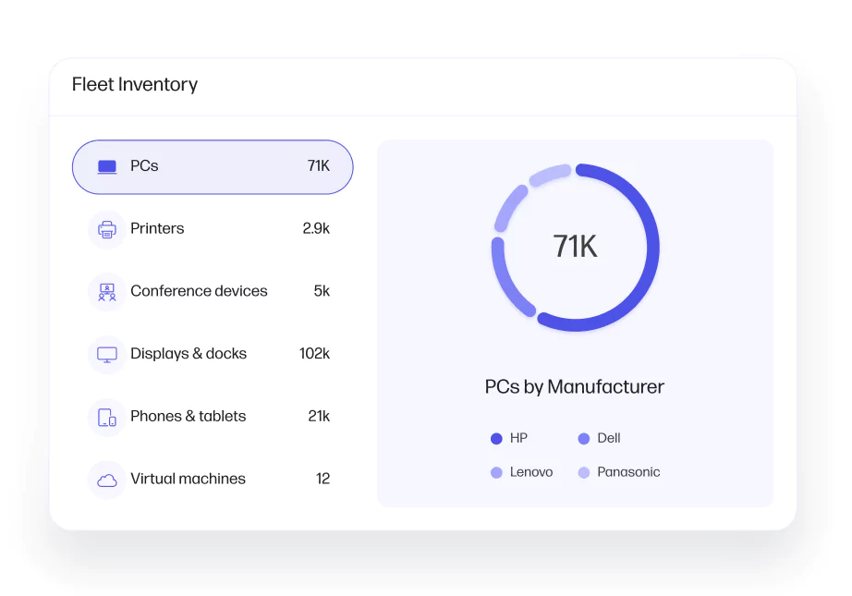852x596 pixels.
Task: Click the Panasonic legend color dot
Action: 584,473
